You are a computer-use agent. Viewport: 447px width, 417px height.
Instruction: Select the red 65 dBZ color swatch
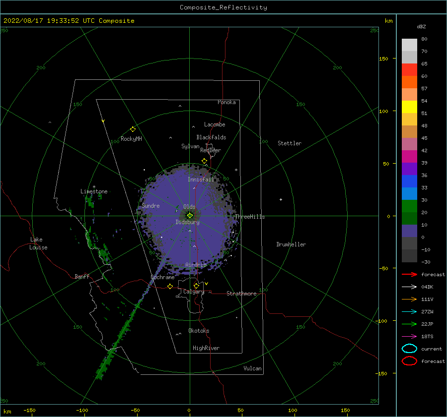tap(409, 70)
